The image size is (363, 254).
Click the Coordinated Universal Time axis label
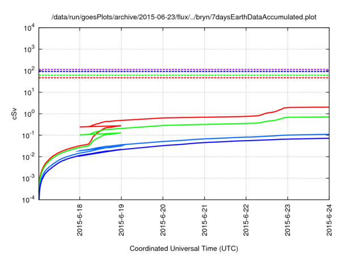pos(184,248)
